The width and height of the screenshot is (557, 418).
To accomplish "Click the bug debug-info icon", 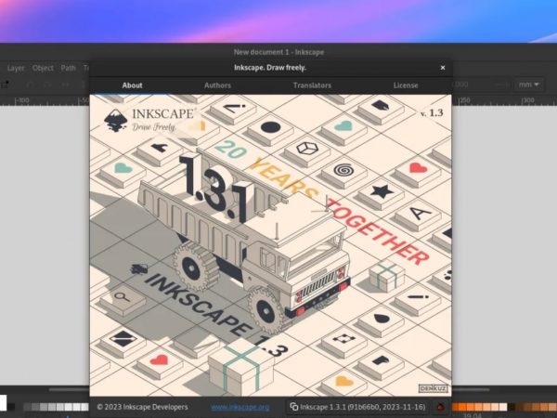I will 440,408.
